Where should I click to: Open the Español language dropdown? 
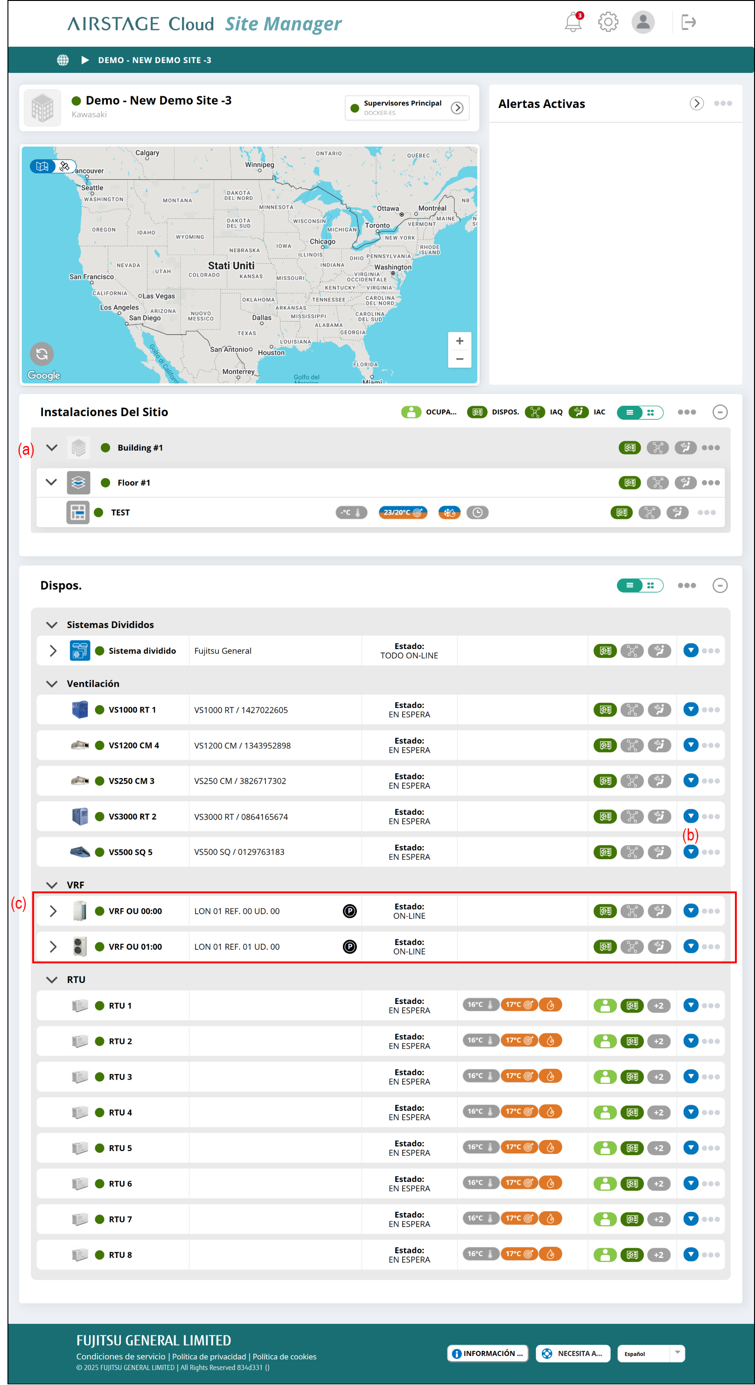click(x=651, y=1353)
